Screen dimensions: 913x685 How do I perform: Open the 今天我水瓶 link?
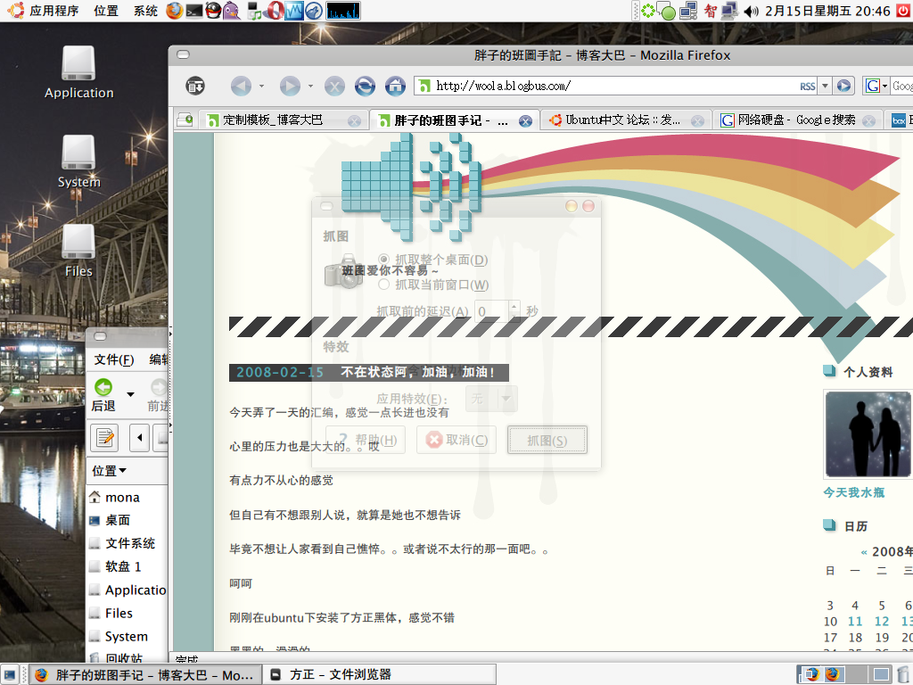click(853, 492)
